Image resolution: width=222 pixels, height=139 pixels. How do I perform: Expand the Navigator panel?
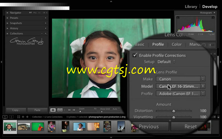click(x=7, y=13)
